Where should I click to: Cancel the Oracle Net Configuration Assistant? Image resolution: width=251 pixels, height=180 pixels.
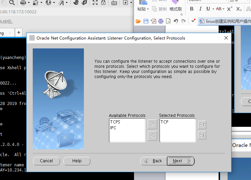tap(46, 161)
